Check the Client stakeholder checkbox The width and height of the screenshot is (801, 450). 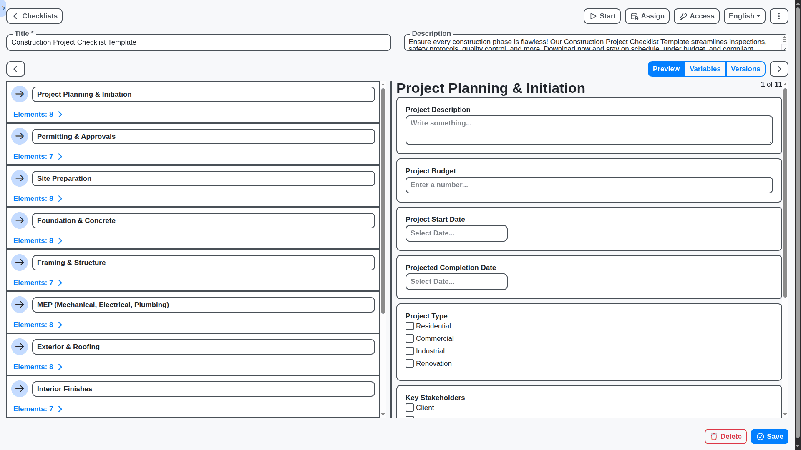point(410,407)
